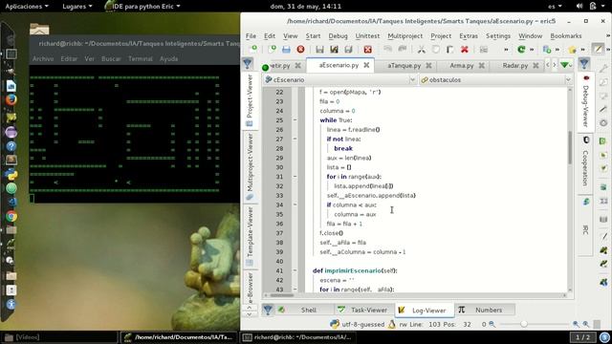Collapse fold marker at line 25 while loop
This screenshot has height=344, width=612.
click(x=295, y=120)
